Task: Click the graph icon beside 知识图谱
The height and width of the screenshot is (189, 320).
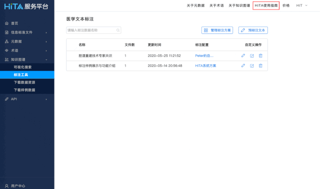Action: click(x=6, y=60)
